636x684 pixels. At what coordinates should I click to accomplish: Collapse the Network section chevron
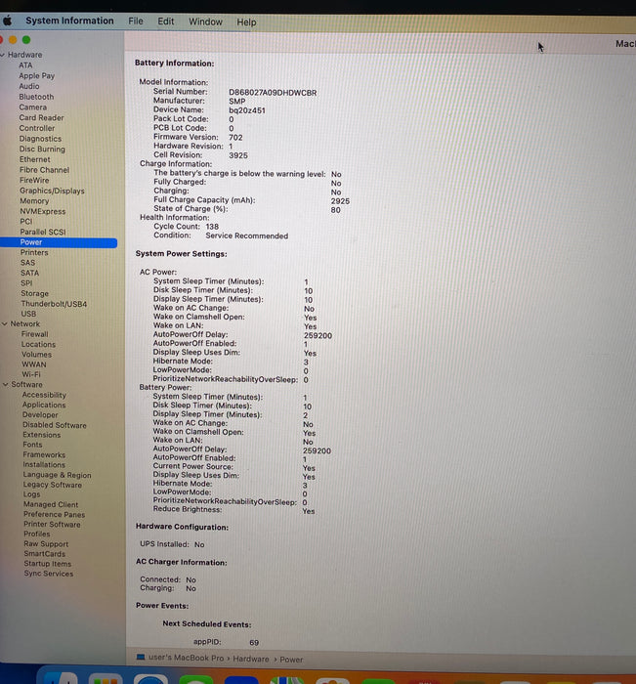(5, 323)
